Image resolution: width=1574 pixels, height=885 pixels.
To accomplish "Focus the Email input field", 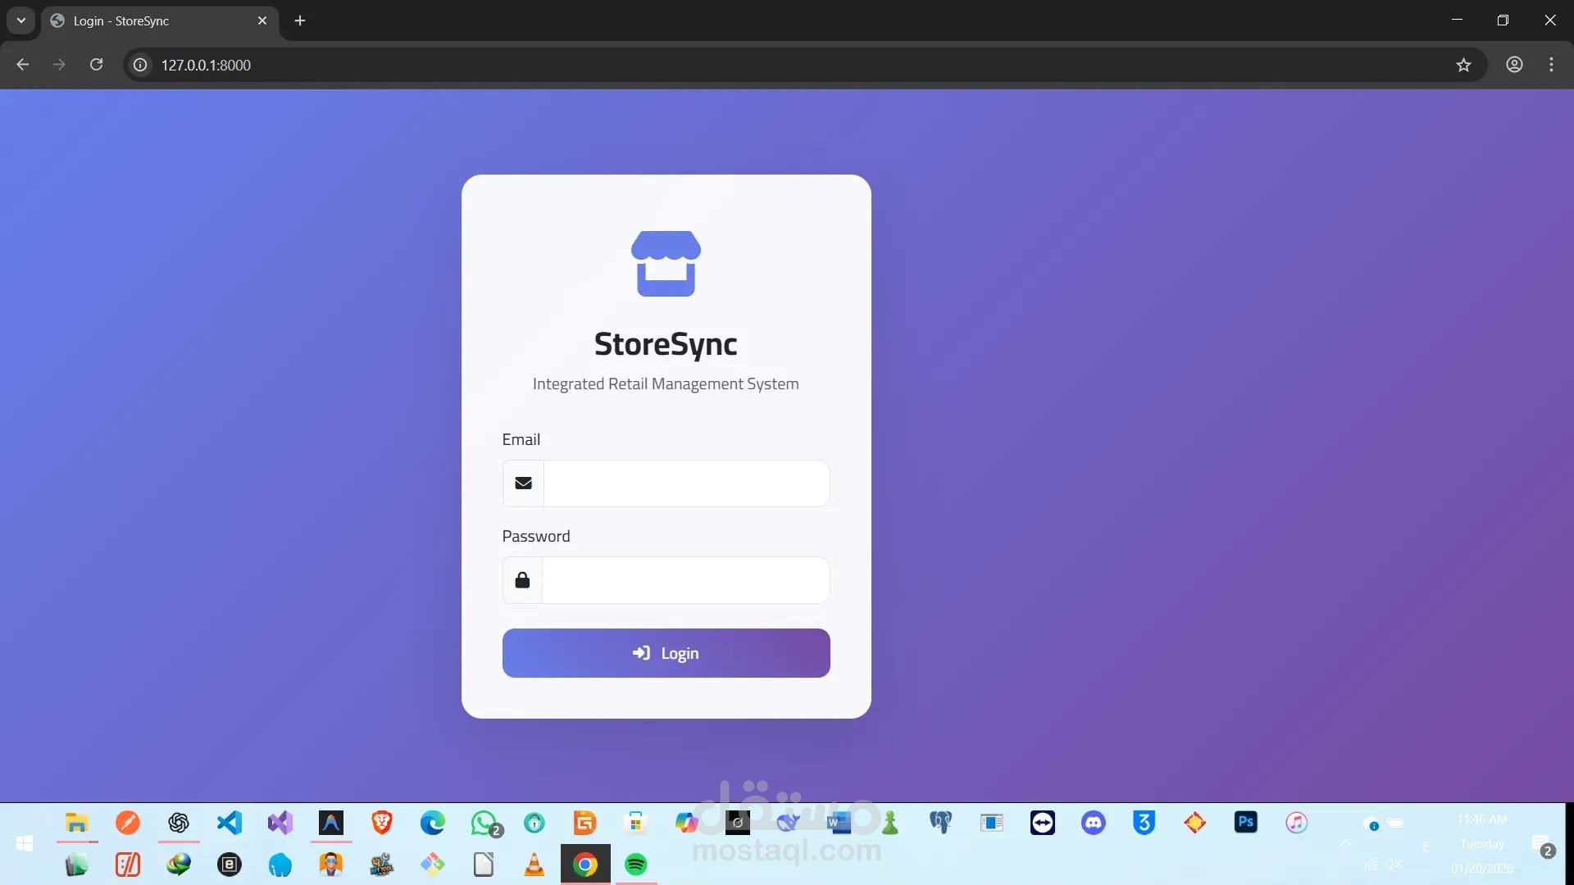I will pyautogui.click(x=686, y=483).
